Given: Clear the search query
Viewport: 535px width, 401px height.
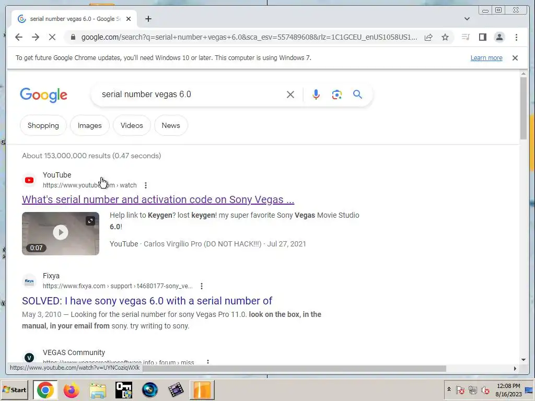Looking at the screenshot, I should (x=290, y=95).
